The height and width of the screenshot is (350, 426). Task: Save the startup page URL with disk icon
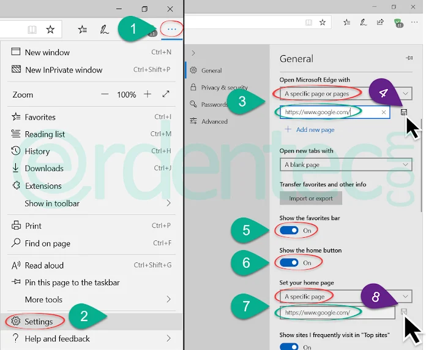coord(404,112)
